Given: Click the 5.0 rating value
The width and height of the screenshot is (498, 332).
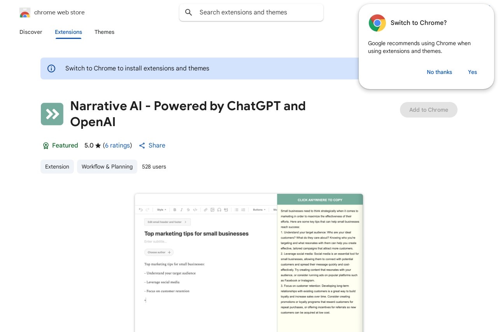Looking at the screenshot, I should [x=89, y=146].
